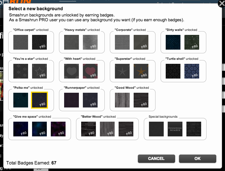Select third Better Wood dark swatch
The height and width of the screenshot is (171, 225).
[x=126, y=129]
